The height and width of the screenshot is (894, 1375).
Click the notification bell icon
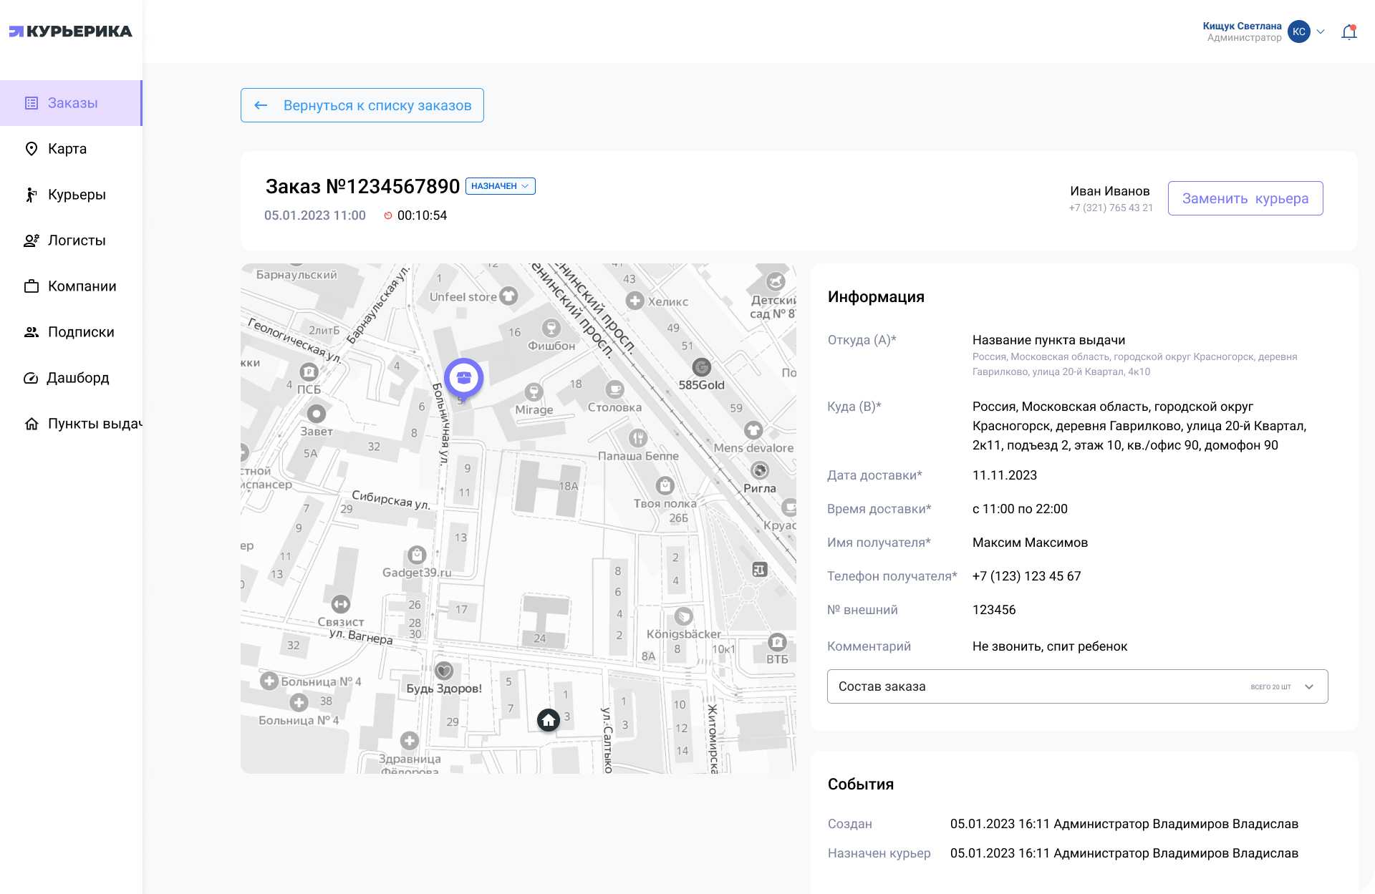[1349, 32]
